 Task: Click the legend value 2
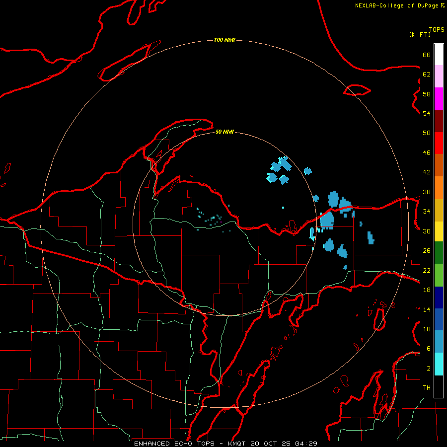[x=429, y=369]
